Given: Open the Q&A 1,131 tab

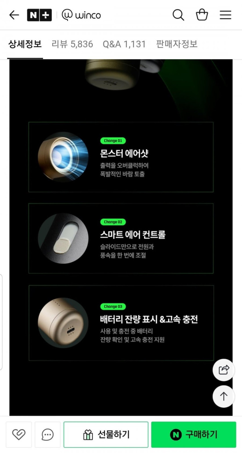Looking at the screenshot, I should point(124,44).
